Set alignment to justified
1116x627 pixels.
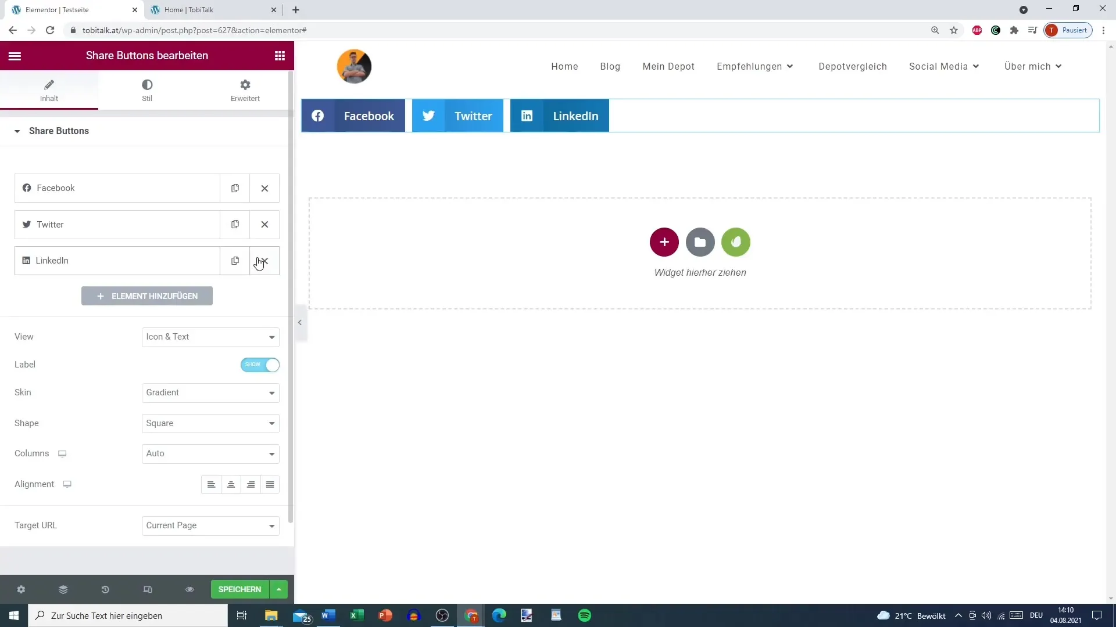[270, 485]
